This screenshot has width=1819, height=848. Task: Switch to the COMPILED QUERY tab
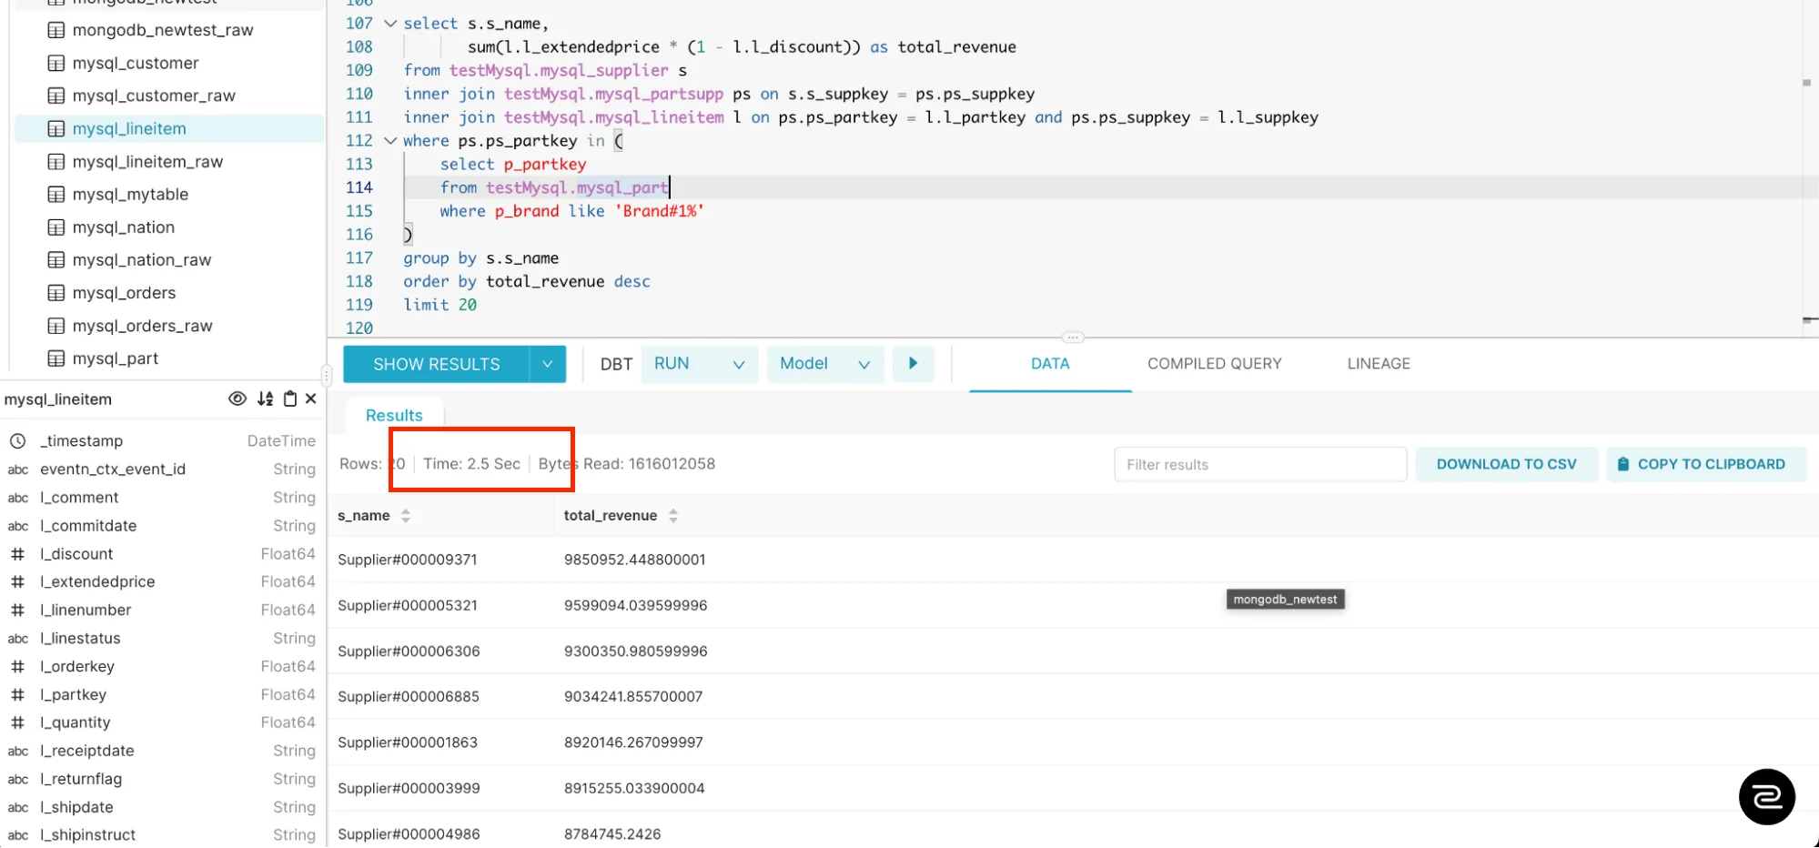1214,364
